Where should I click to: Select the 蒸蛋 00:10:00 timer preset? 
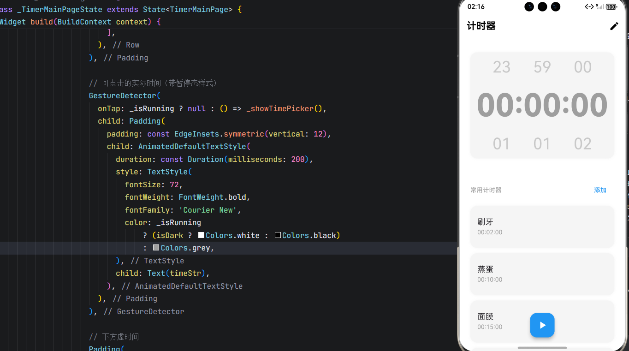542,274
